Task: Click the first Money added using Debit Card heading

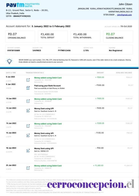Action: click(48, 78)
